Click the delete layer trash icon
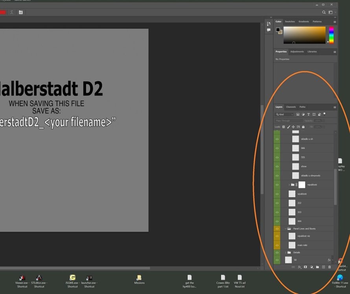Viewport: 350px width, 294px height. pos(329,267)
